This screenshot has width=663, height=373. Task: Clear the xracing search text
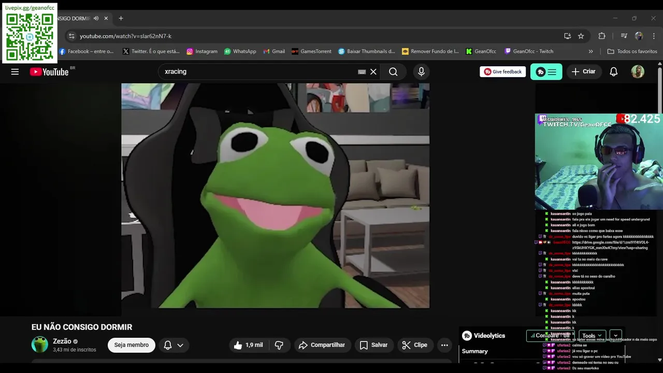pyautogui.click(x=373, y=72)
